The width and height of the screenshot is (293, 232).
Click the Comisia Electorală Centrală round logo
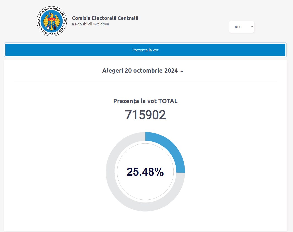[52, 21]
